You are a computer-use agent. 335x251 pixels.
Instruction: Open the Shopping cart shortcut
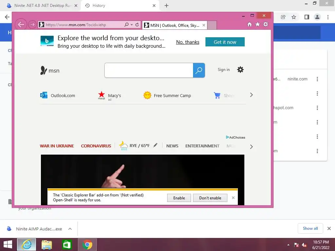coord(224,95)
